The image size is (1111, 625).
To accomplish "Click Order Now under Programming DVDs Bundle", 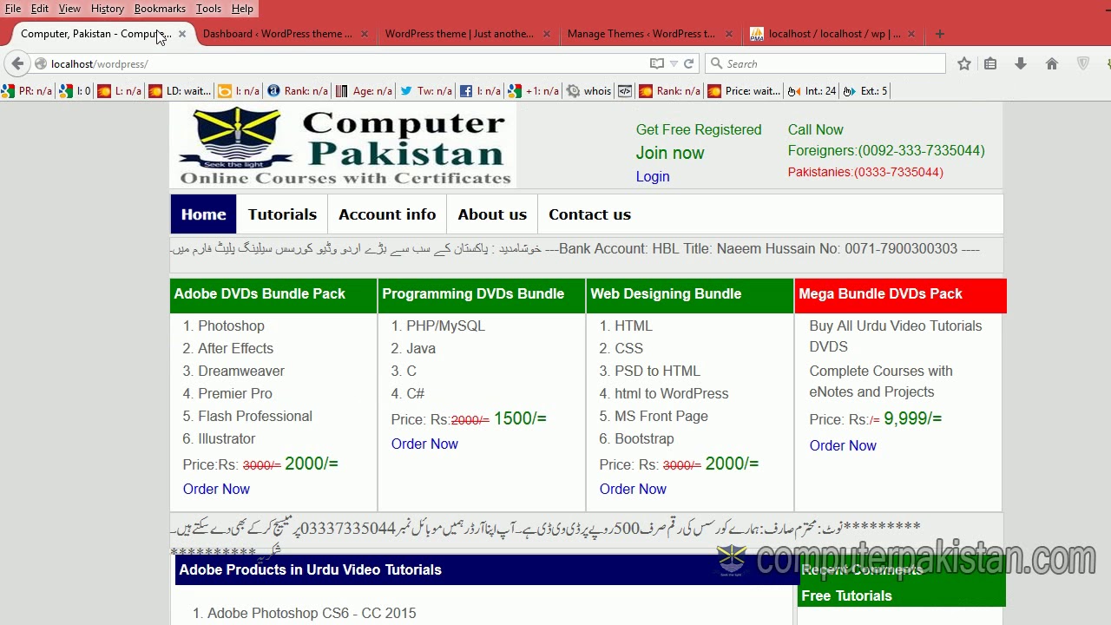I will [x=424, y=444].
